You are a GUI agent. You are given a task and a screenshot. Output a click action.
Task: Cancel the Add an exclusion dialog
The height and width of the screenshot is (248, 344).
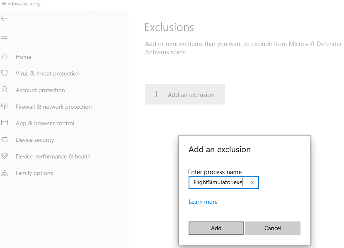[x=273, y=228]
